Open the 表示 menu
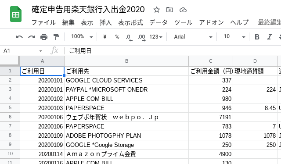The image size is (281, 164). [87, 22]
